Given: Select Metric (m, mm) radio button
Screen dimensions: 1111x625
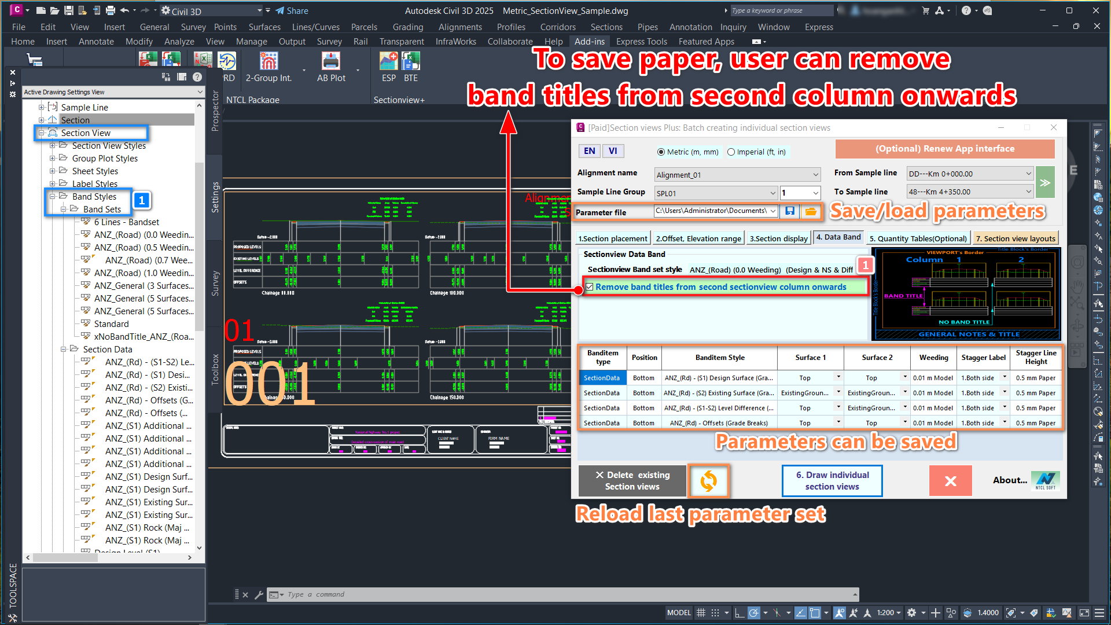Looking at the screenshot, I should pyautogui.click(x=661, y=152).
